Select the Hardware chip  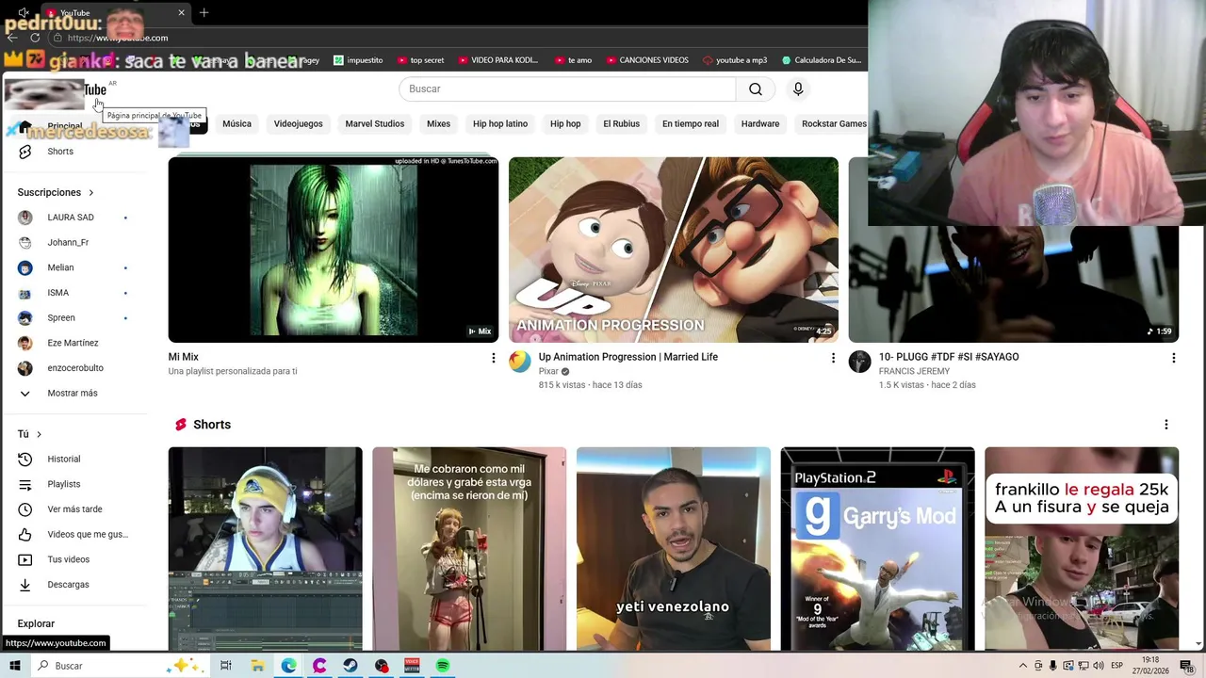tap(759, 123)
